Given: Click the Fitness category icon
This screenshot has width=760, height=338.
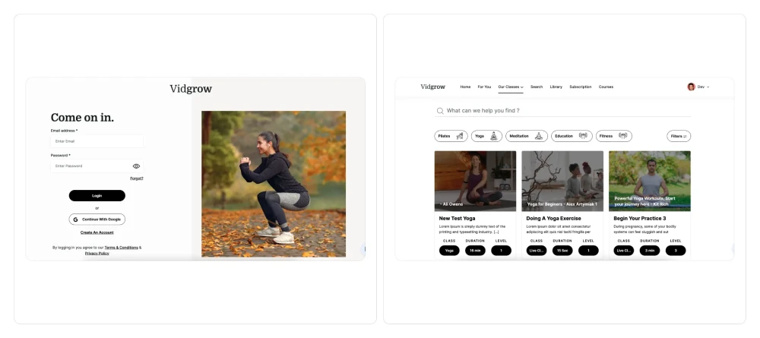Looking at the screenshot, I should coord(623,136).
